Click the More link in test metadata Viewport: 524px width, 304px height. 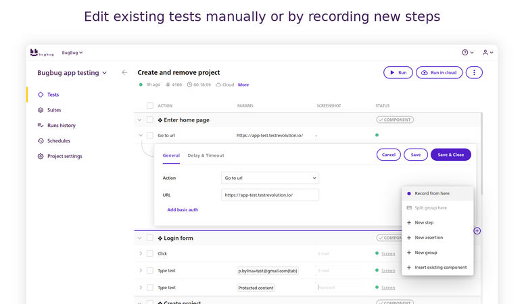click(243, 85)
